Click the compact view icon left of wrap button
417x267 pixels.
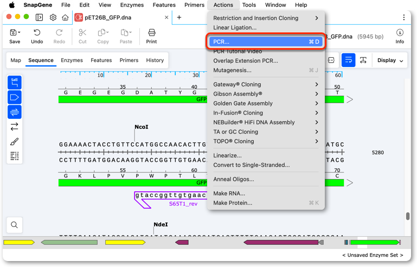pos(331,60)
